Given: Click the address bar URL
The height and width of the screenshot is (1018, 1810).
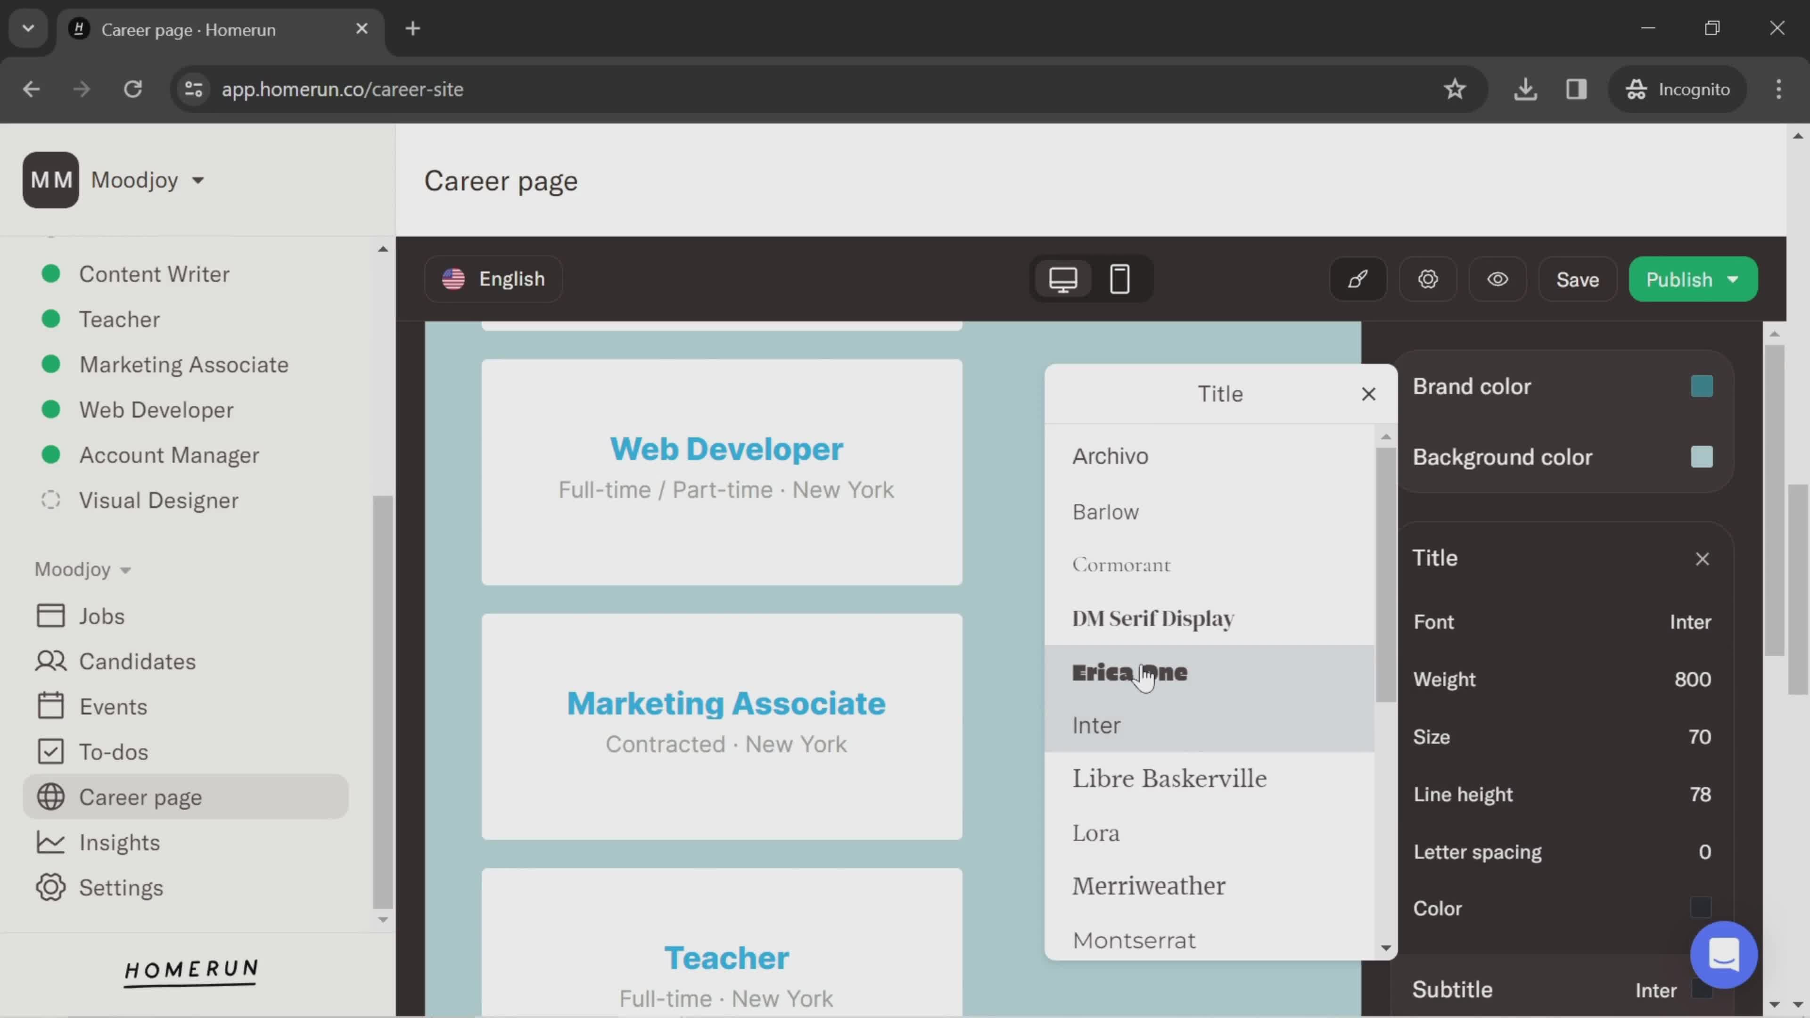Looking at the screenshot, I should tap(342, 89).
